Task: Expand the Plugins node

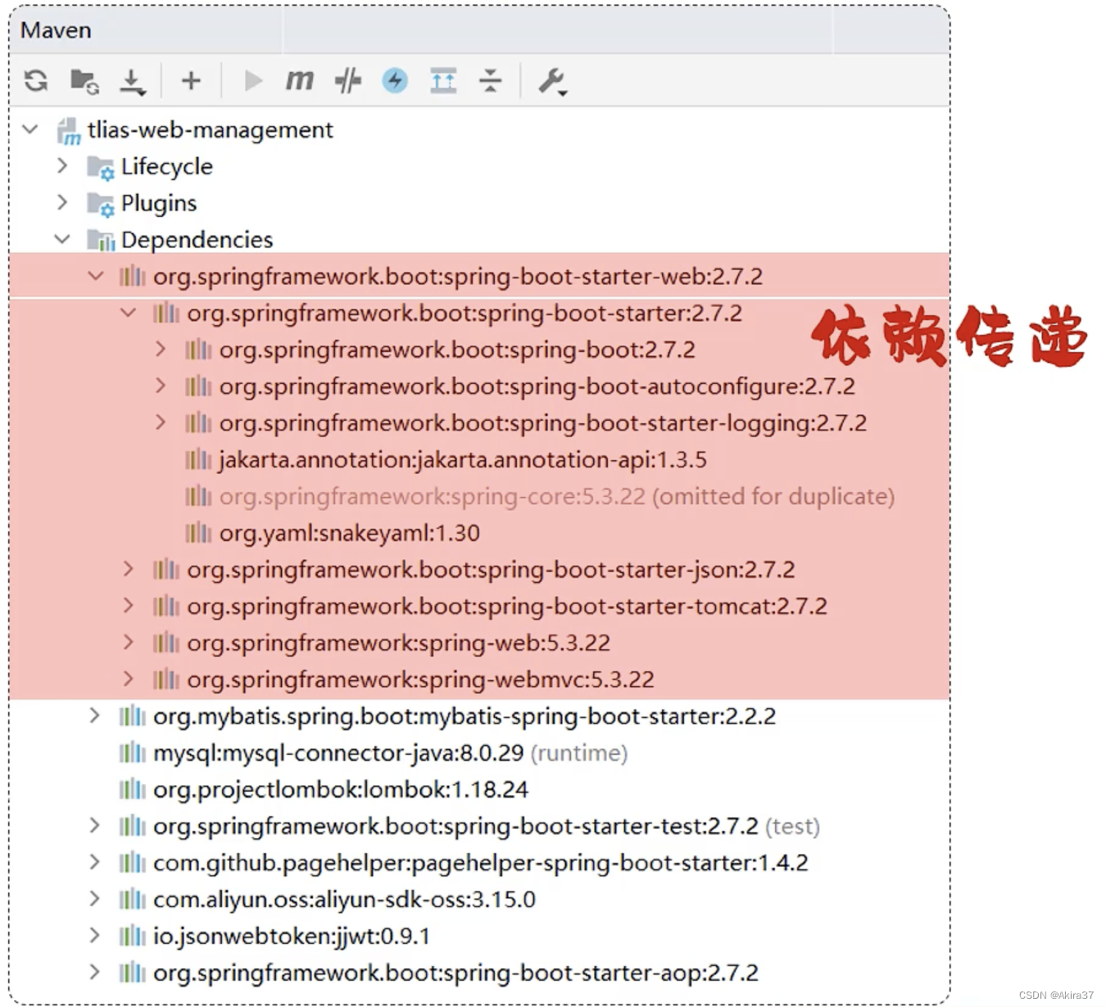Action: (x=62, y=202)
